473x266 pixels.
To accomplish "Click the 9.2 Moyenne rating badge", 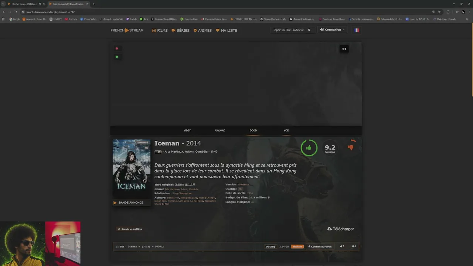I will [330, 149].
